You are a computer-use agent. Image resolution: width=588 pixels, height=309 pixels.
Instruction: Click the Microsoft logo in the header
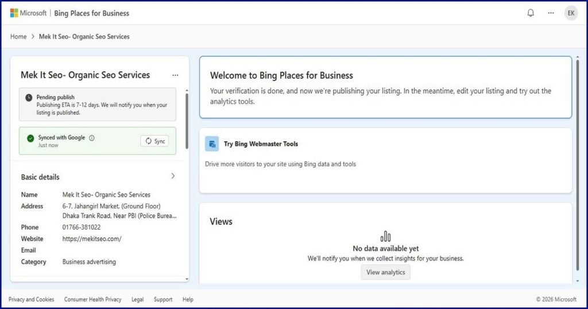tap(28, 13)
